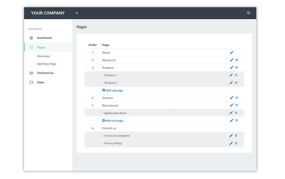Go to Overview submenu item
This screenshot has height=179, width=285.
pos(43,56)
